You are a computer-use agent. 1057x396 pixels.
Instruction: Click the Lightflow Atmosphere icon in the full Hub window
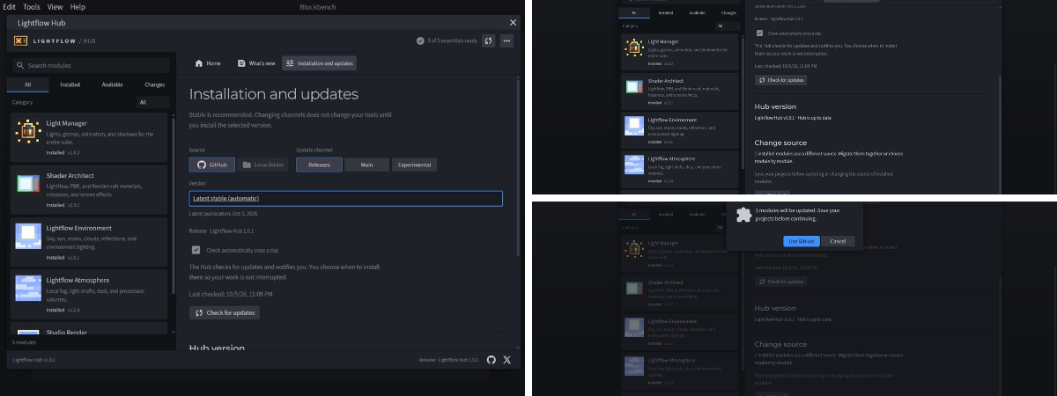pyautogui.click(x=28, y=286)
